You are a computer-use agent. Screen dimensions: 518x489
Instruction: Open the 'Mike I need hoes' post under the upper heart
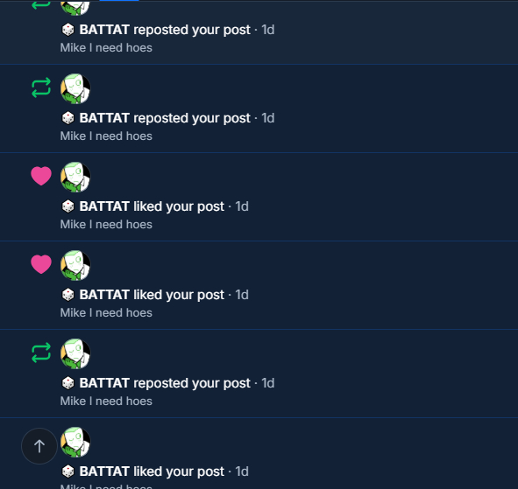click(106, 225)
